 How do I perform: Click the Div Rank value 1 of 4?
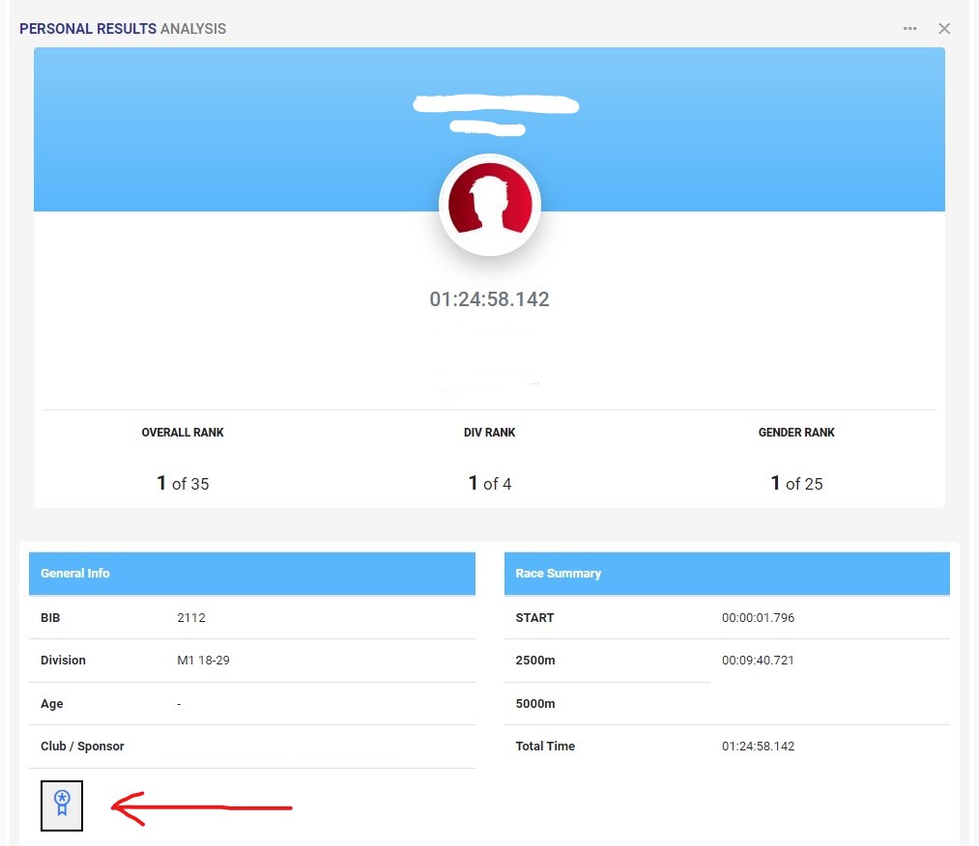pyautogui.click(x=490, y=484)
